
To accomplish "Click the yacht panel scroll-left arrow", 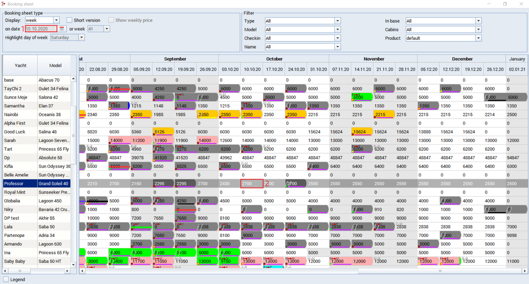I will (5, 271).
